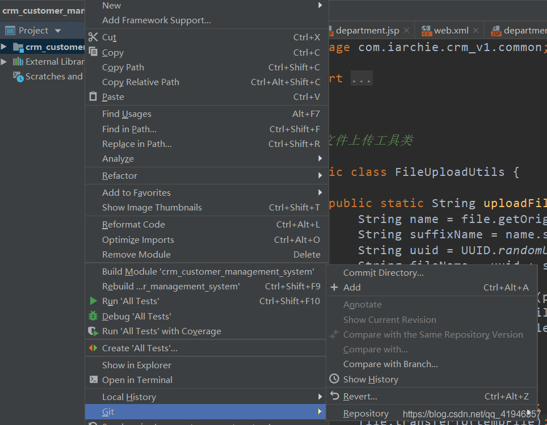Expand the Refactor submenu arrow

point(320,175)
